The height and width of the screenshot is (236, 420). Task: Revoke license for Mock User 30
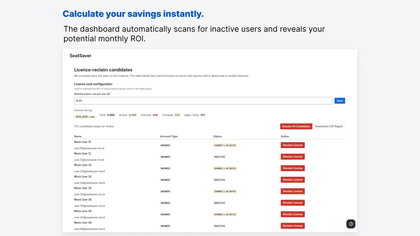[x=293, y=191]
